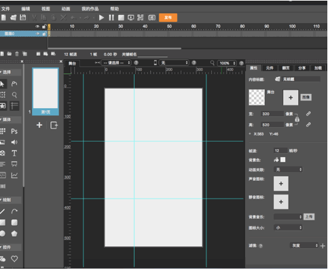This screenshot has width=328, height=270.
Task: Select the Ps import tool
Action: click(x=14, y=131)
